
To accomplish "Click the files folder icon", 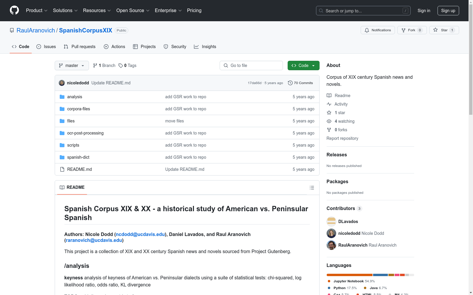I will (x=62, y=121).
